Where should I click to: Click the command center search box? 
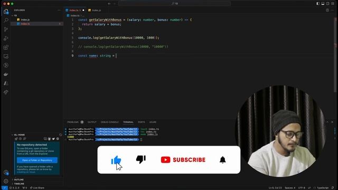[174, 4]
